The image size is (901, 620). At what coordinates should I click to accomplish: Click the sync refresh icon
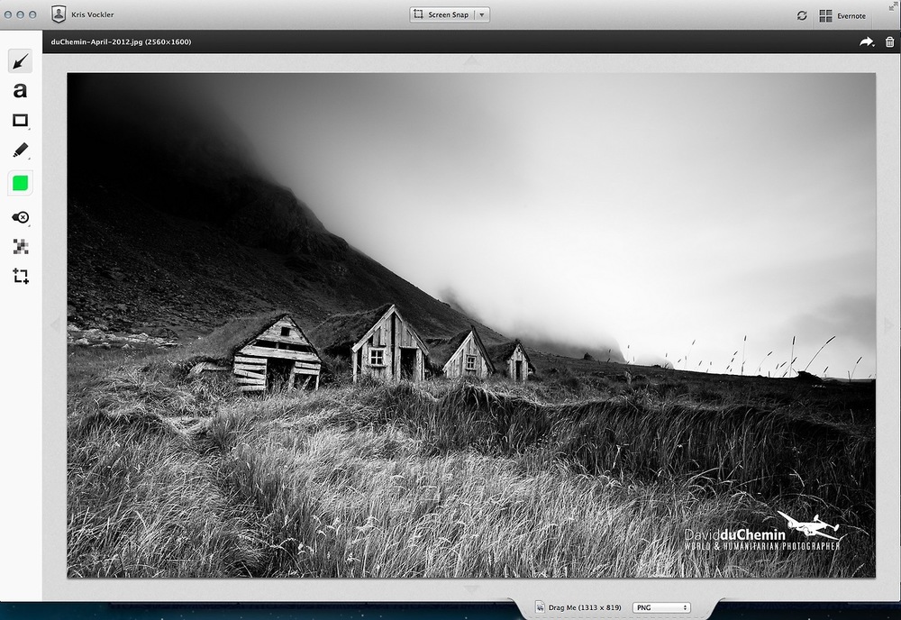tap(802, 15)
